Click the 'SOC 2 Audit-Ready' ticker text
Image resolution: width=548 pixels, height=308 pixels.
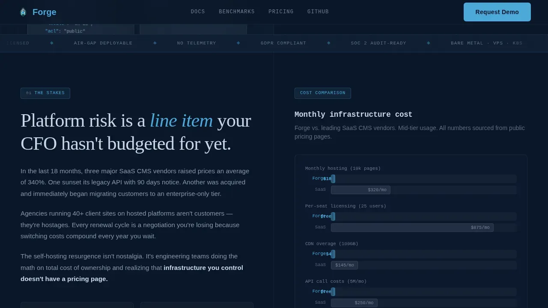point(378,43)
